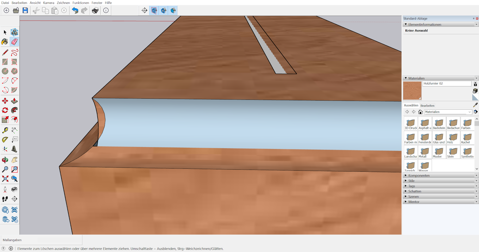The width and height of the screenshot is (479, 252).
Task: Open the Materialien library dropdown
Action: point(469,112)
